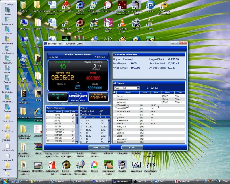Go to player list page 03
Viewport: 230px width, 184px height.
click(x=156, y=88)
